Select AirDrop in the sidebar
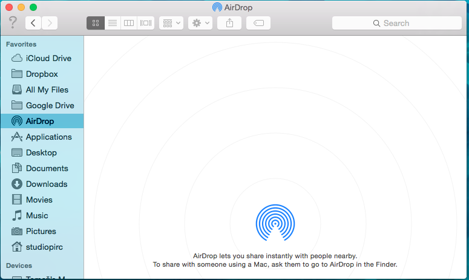 [x=42, y=121]
